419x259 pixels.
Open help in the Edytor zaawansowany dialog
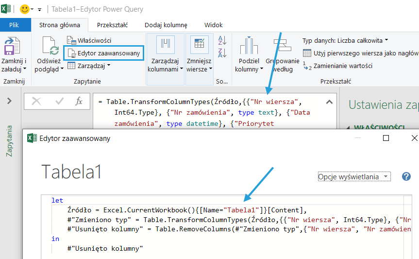tap(406, 176)
